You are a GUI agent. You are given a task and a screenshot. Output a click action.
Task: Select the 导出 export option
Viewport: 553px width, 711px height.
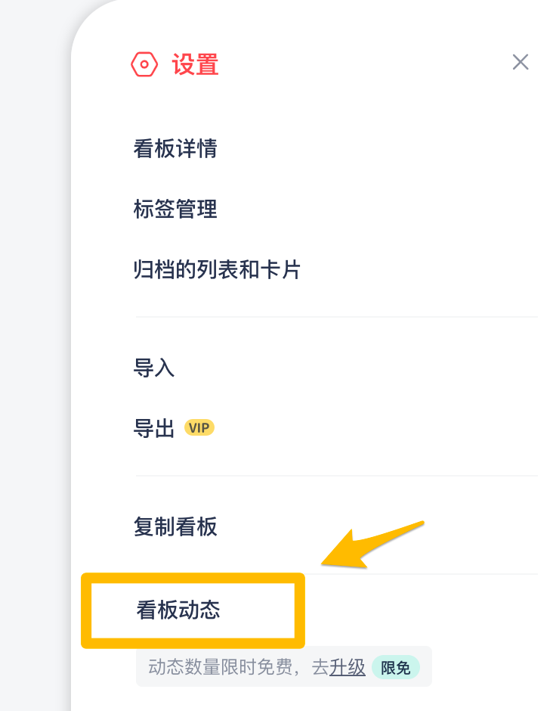[x=154, y=429]
